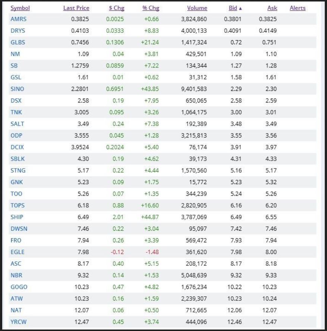Select the YRCW ticker symbol
Viewport: 327px width, 331px height.
(x=19, y=322)
